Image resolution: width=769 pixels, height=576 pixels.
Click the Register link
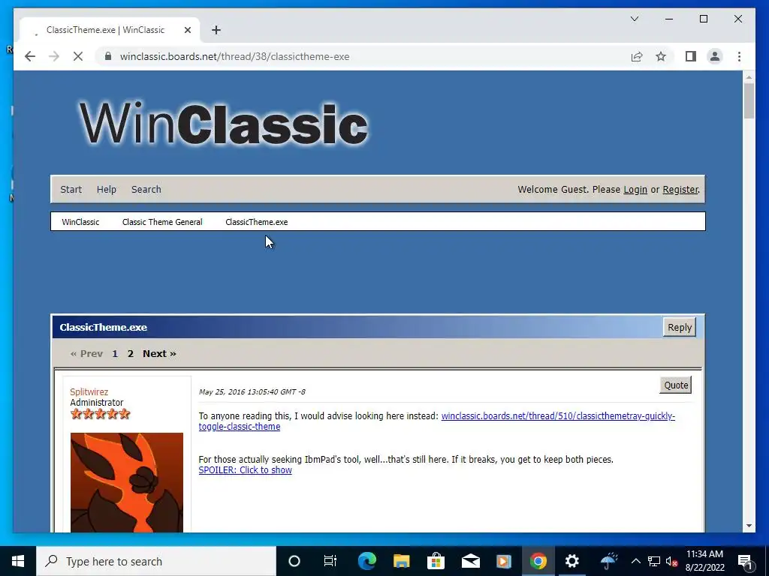click(x=680, y=190)
